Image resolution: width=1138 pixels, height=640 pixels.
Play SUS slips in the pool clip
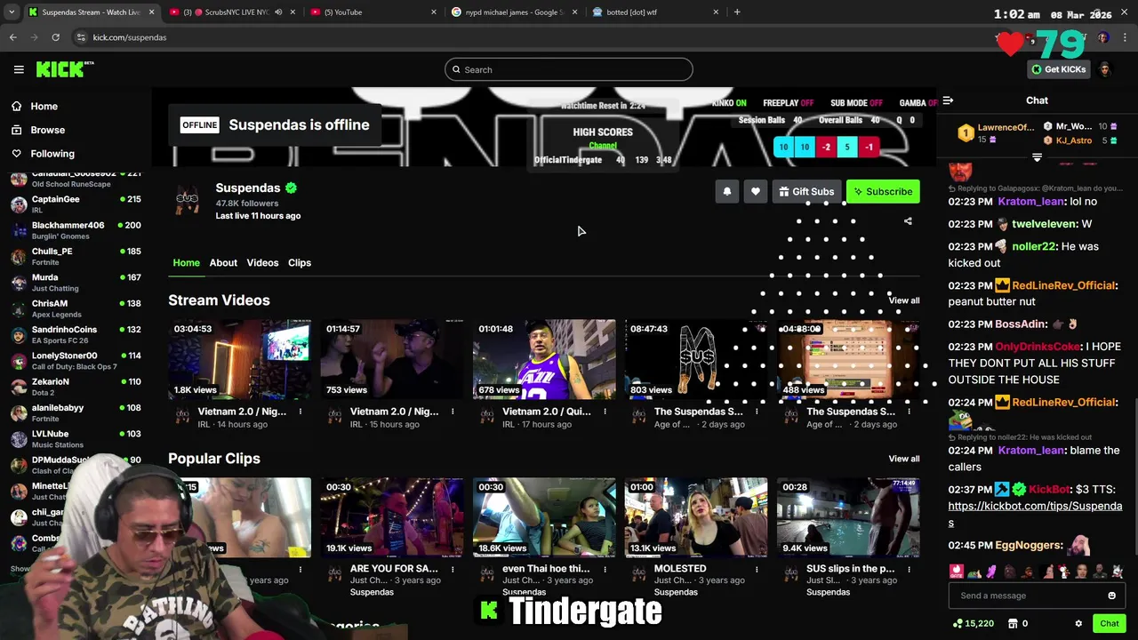coord(848,517)
